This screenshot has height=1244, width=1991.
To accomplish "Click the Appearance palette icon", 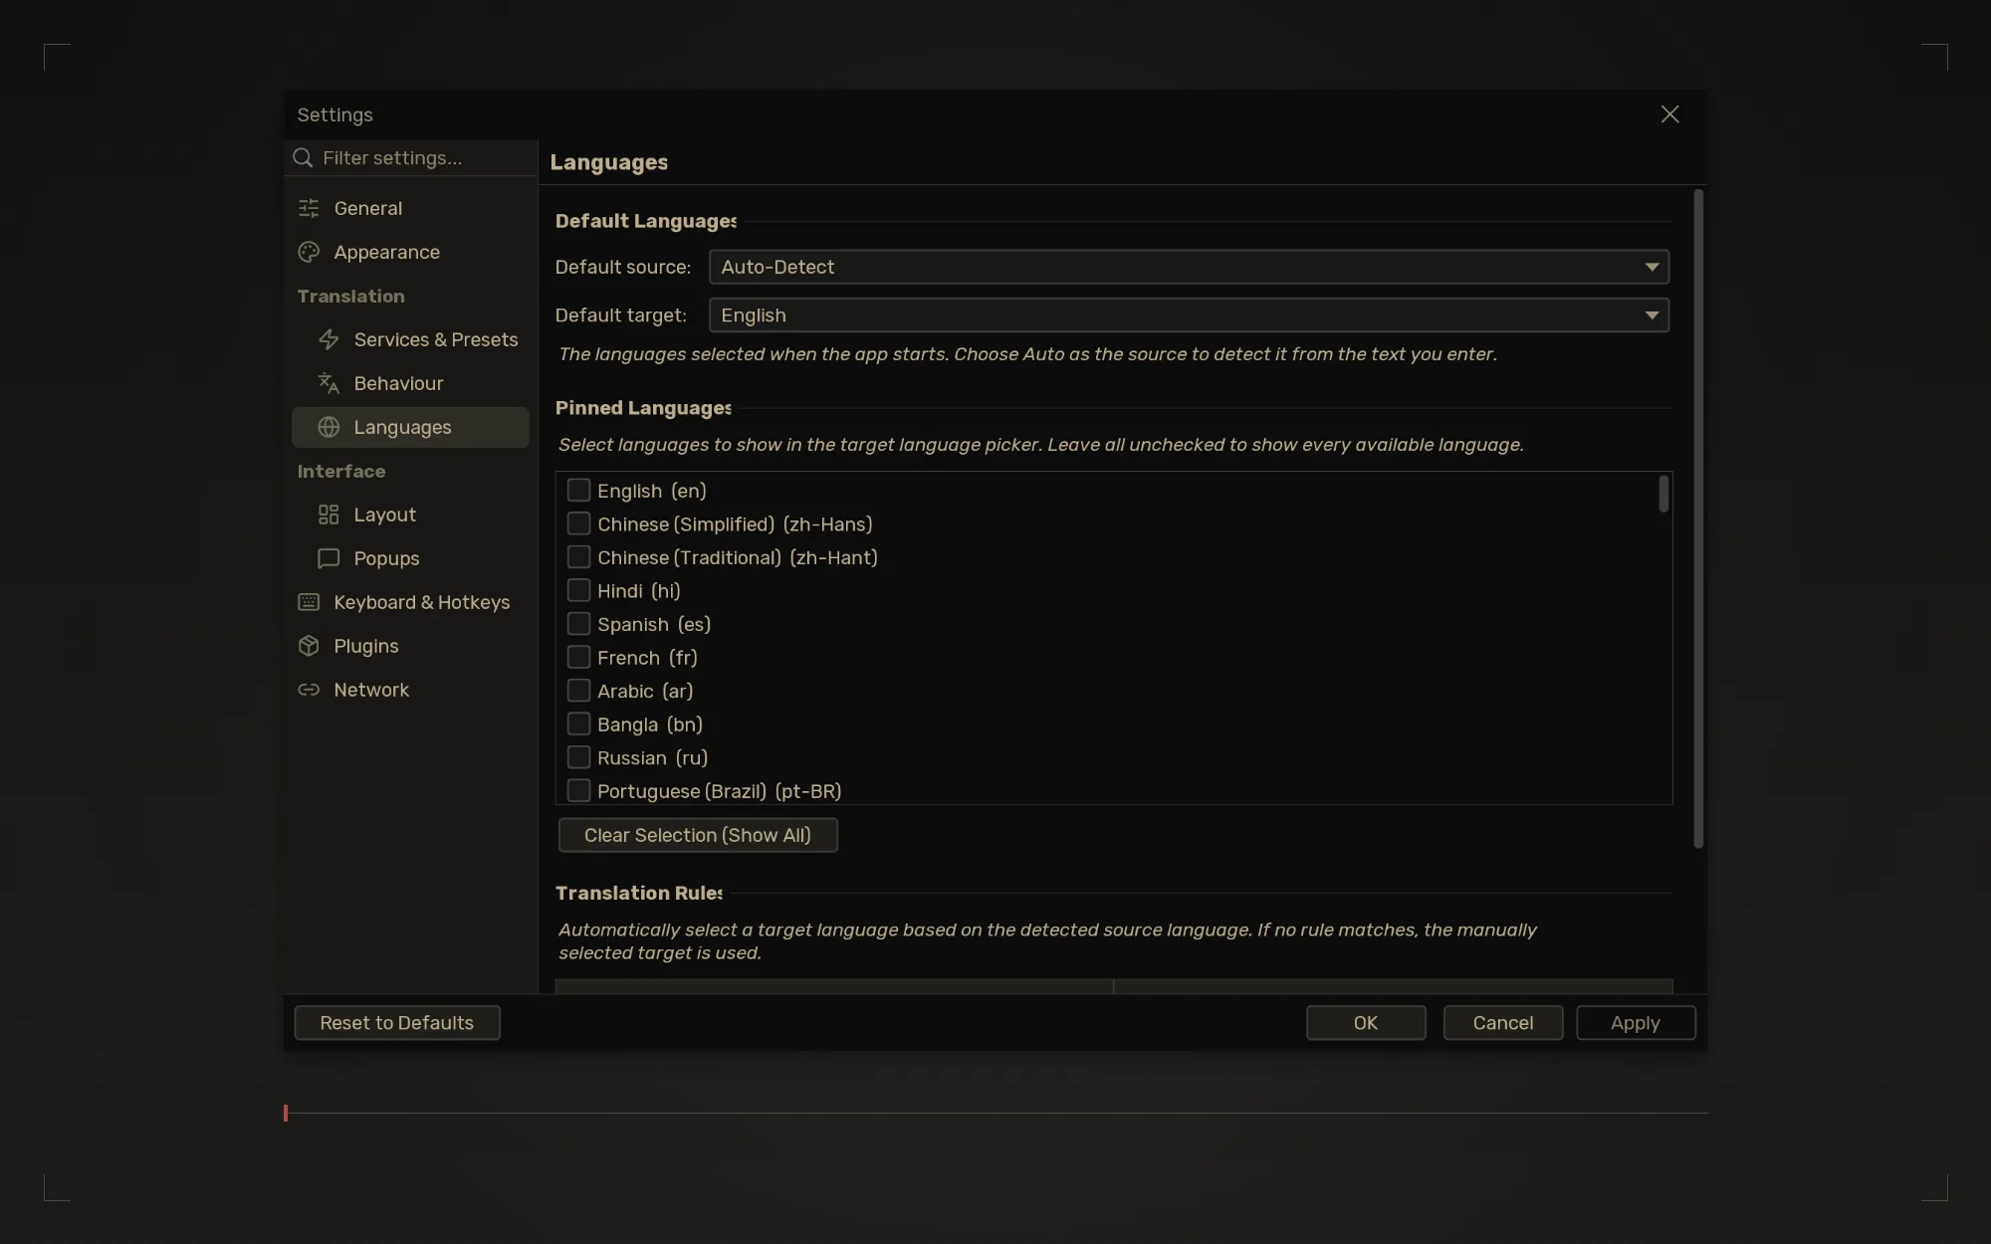I will 309,252.
